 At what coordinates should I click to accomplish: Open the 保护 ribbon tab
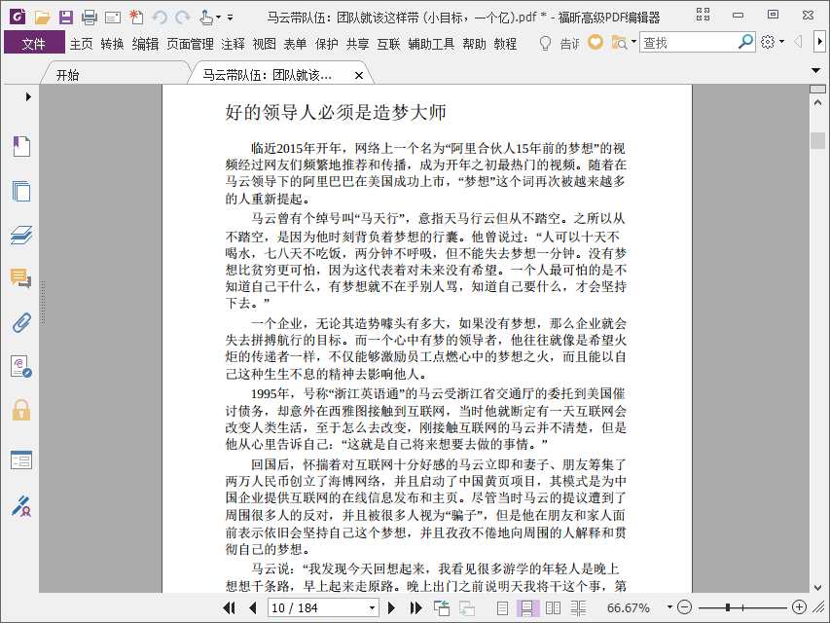coord(326,44)
